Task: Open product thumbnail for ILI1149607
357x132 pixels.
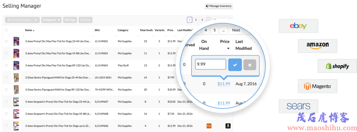Action: 16,102
